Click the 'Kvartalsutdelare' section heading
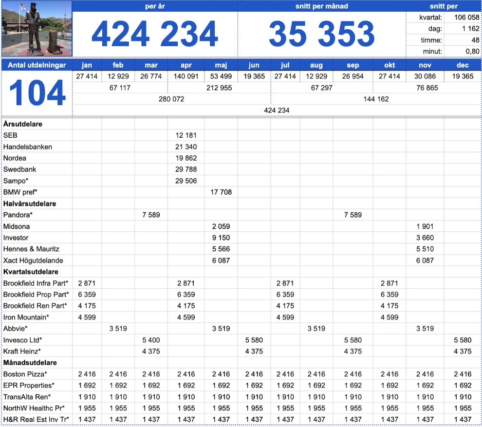482x427 pixels. tap(31, 272)
